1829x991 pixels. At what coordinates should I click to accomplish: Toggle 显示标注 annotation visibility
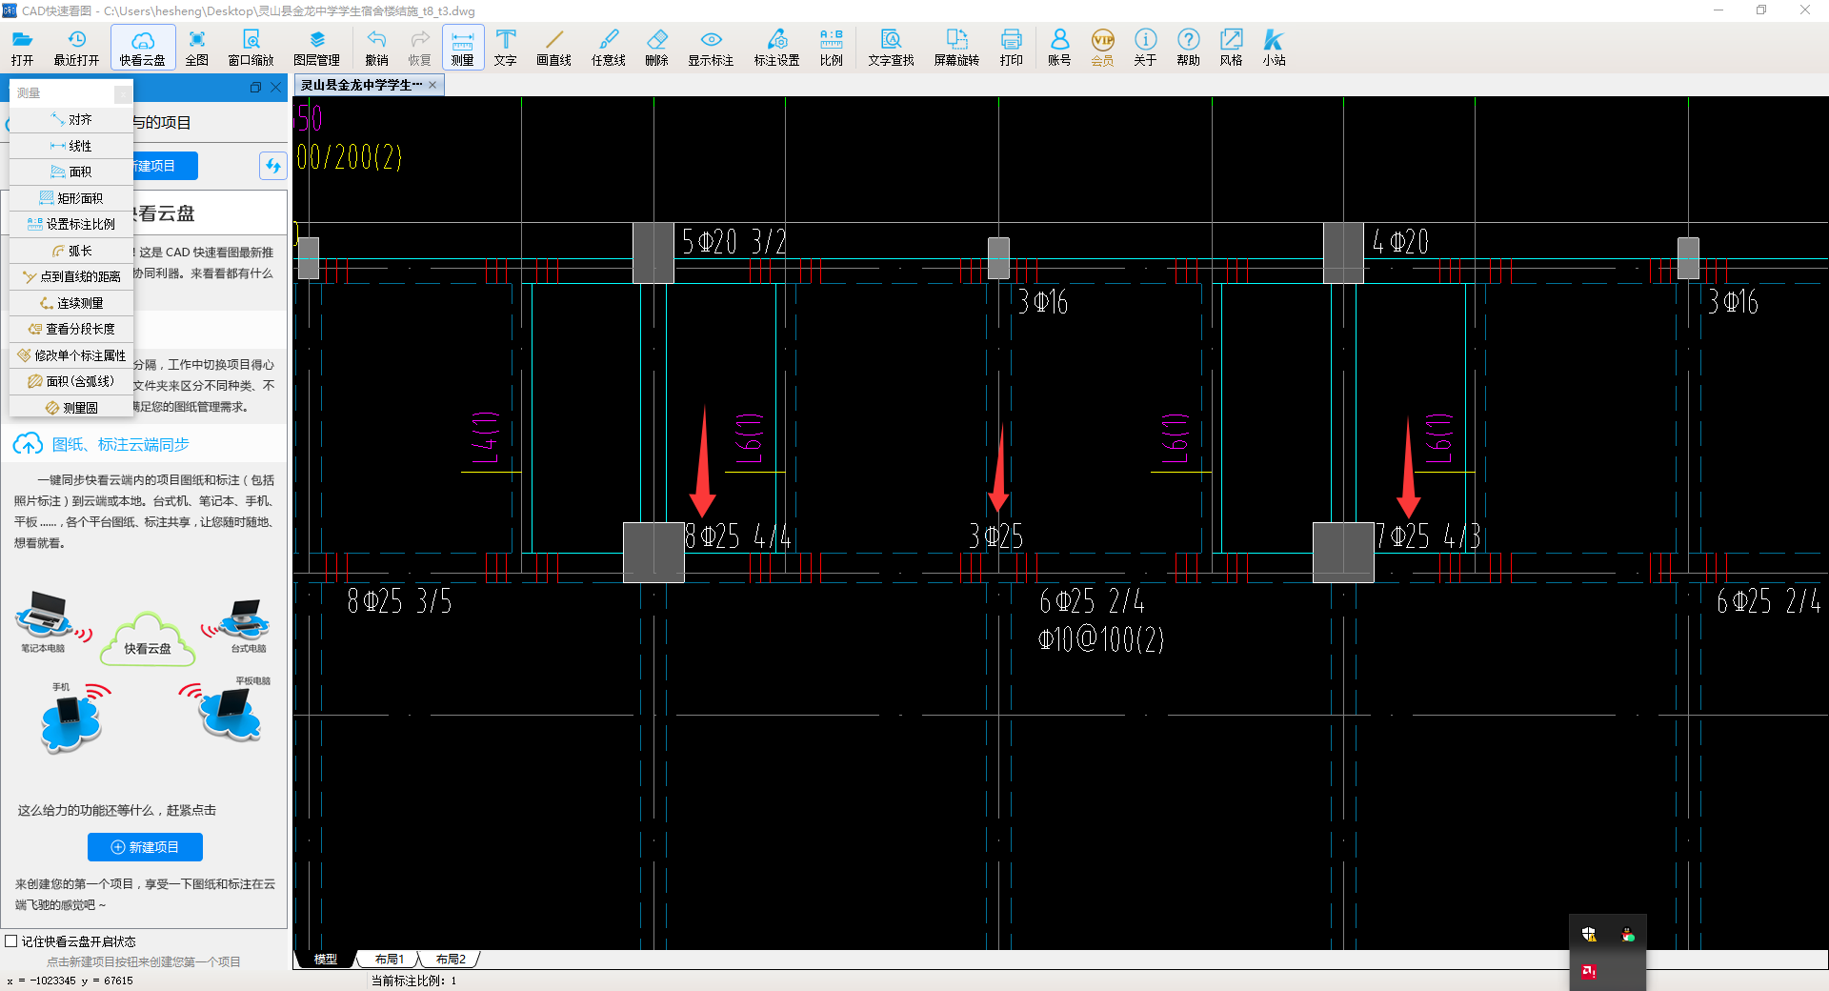[x=711, y=48]
